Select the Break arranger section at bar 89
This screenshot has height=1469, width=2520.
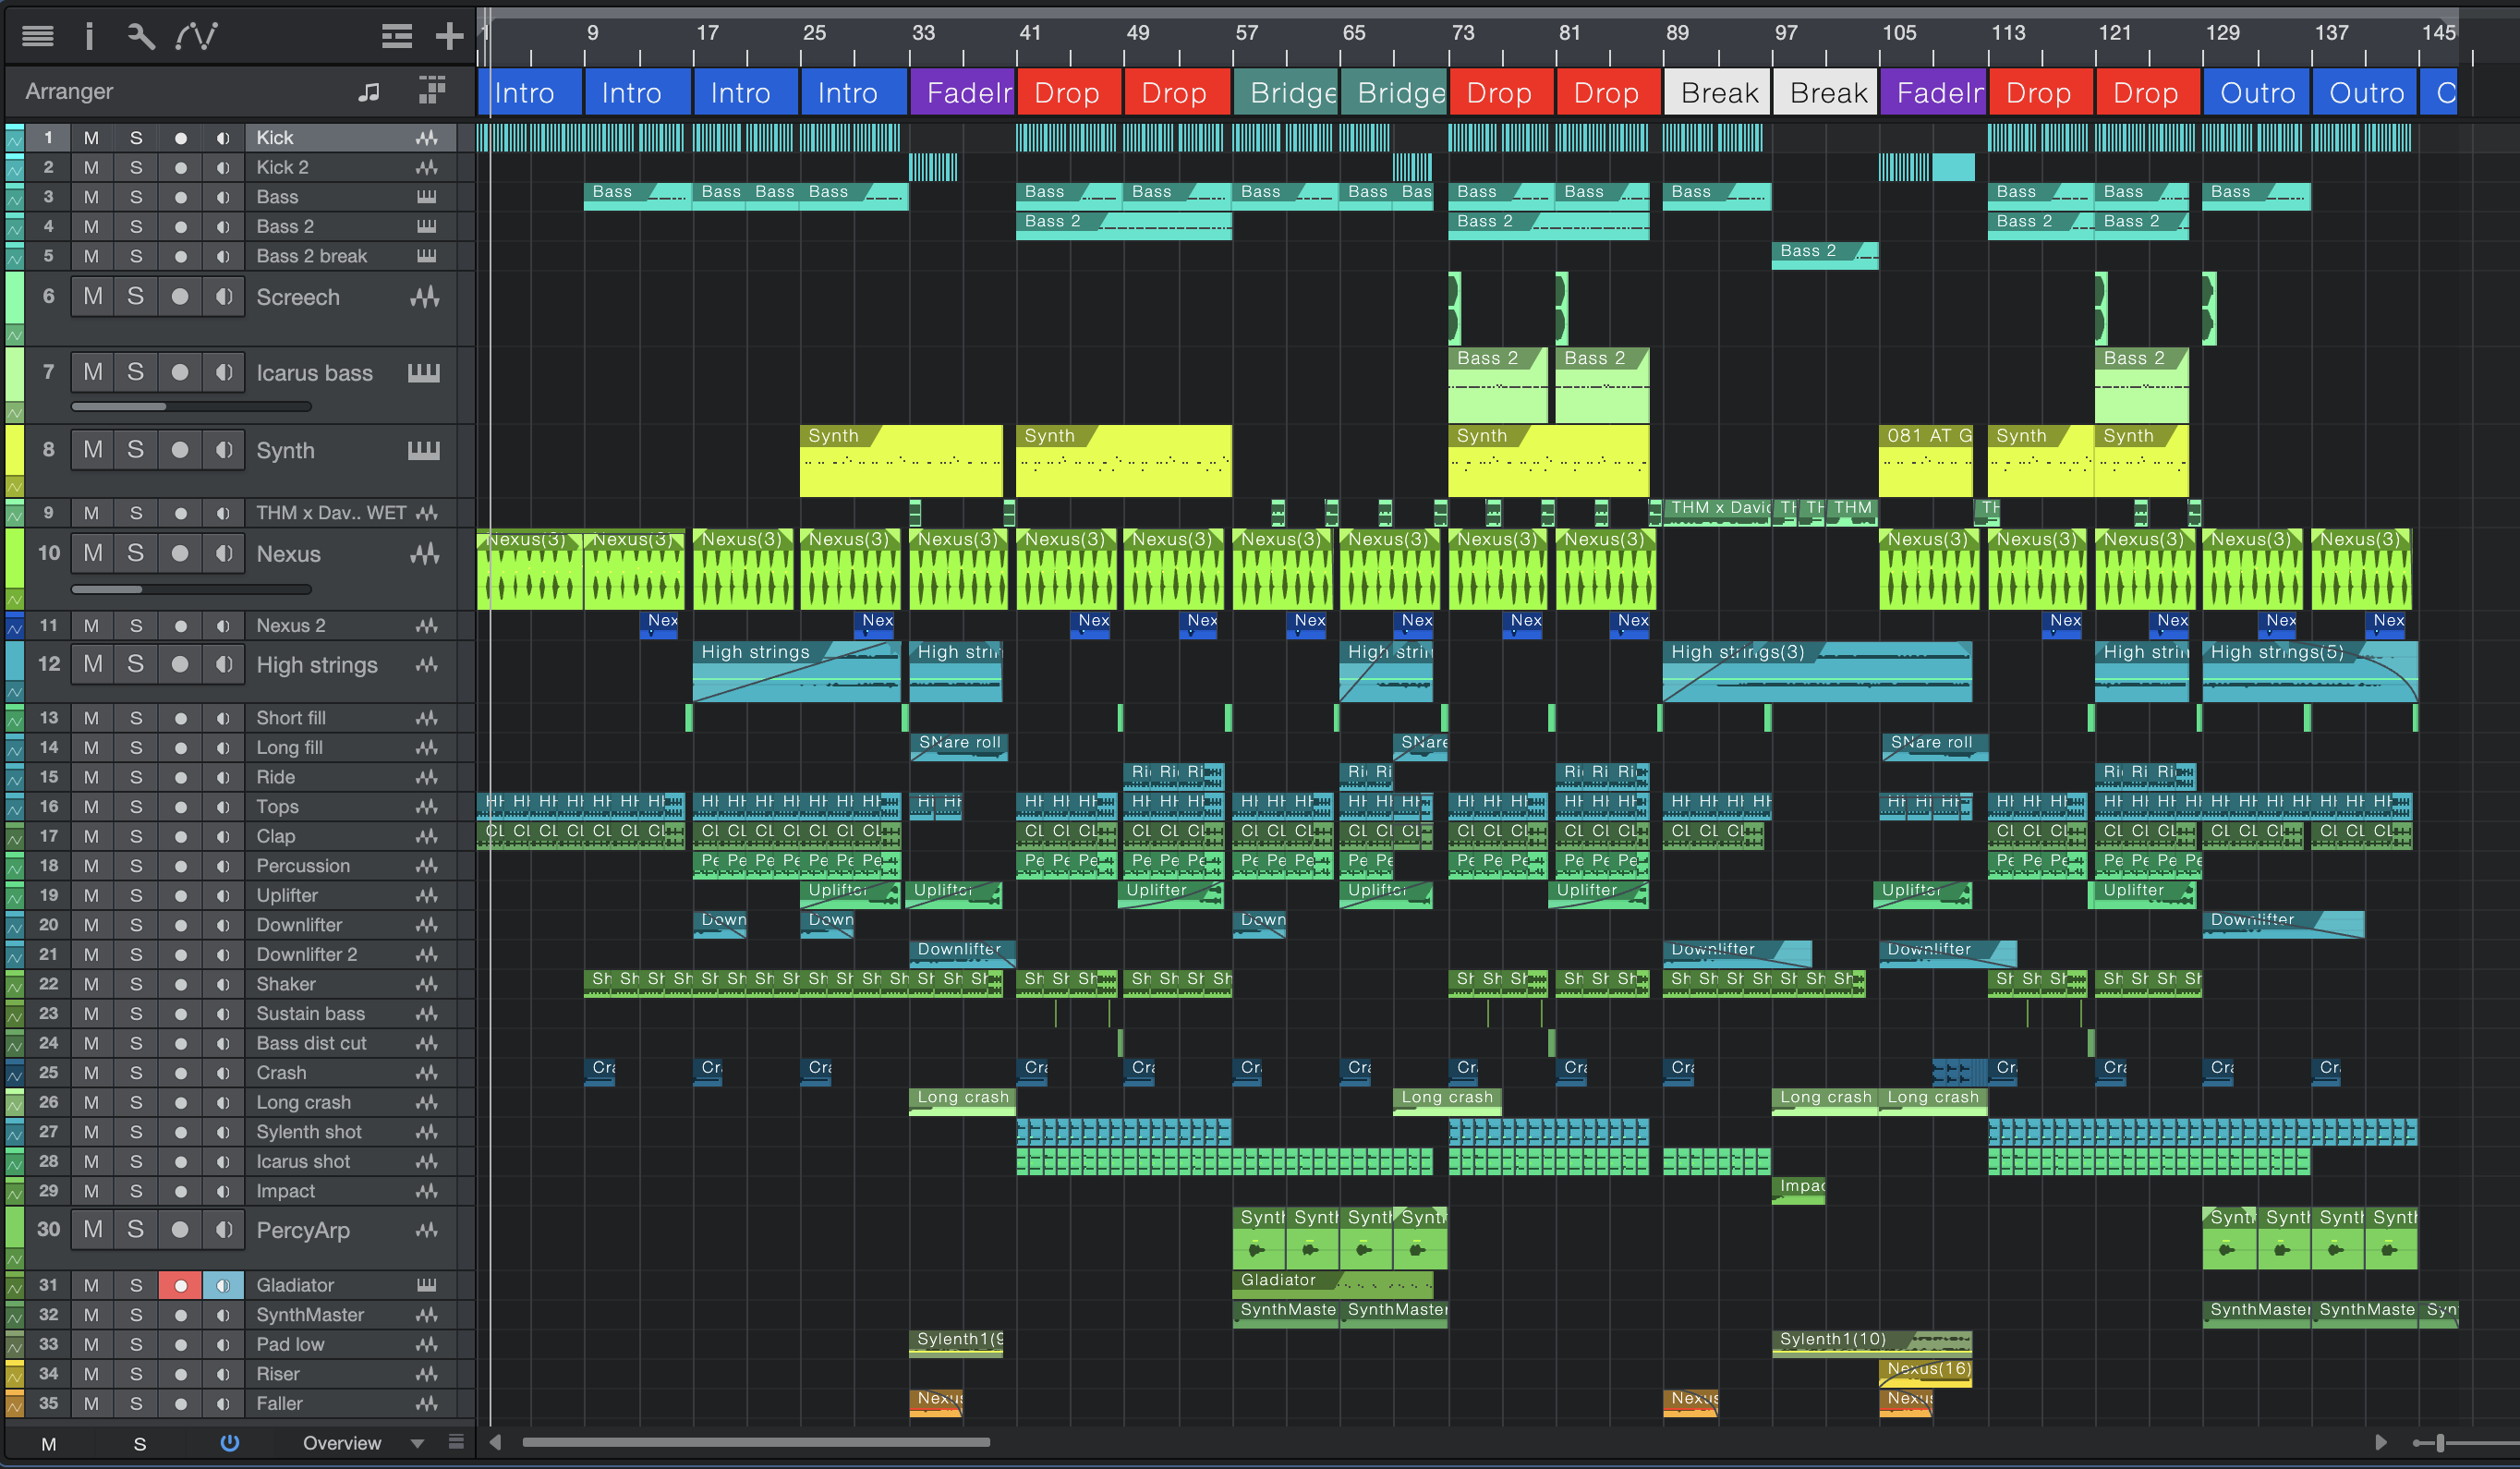tap(1717, 92)
